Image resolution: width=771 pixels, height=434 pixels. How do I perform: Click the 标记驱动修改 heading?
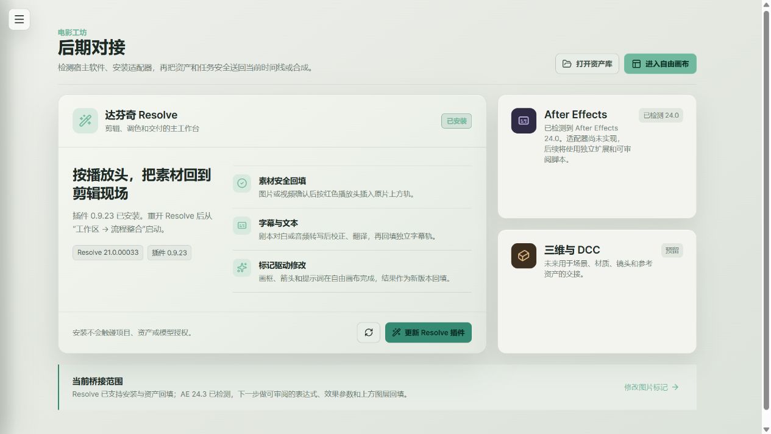click(282, 265)
